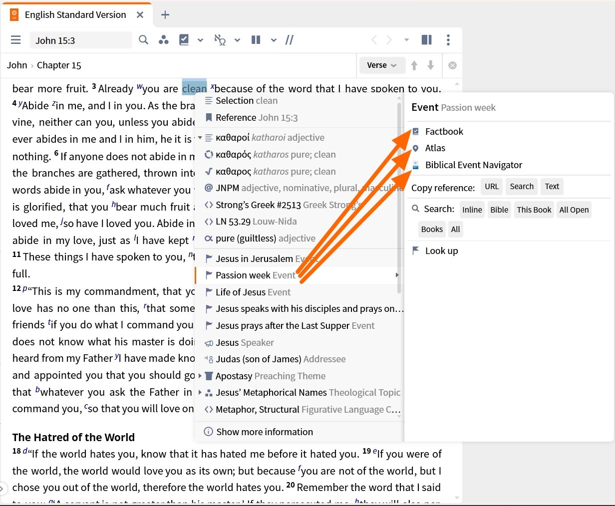The height and width of the screenshot is (506, 615).
Task: Select Life of Jesus Event entry
Action: pos(300,292)
